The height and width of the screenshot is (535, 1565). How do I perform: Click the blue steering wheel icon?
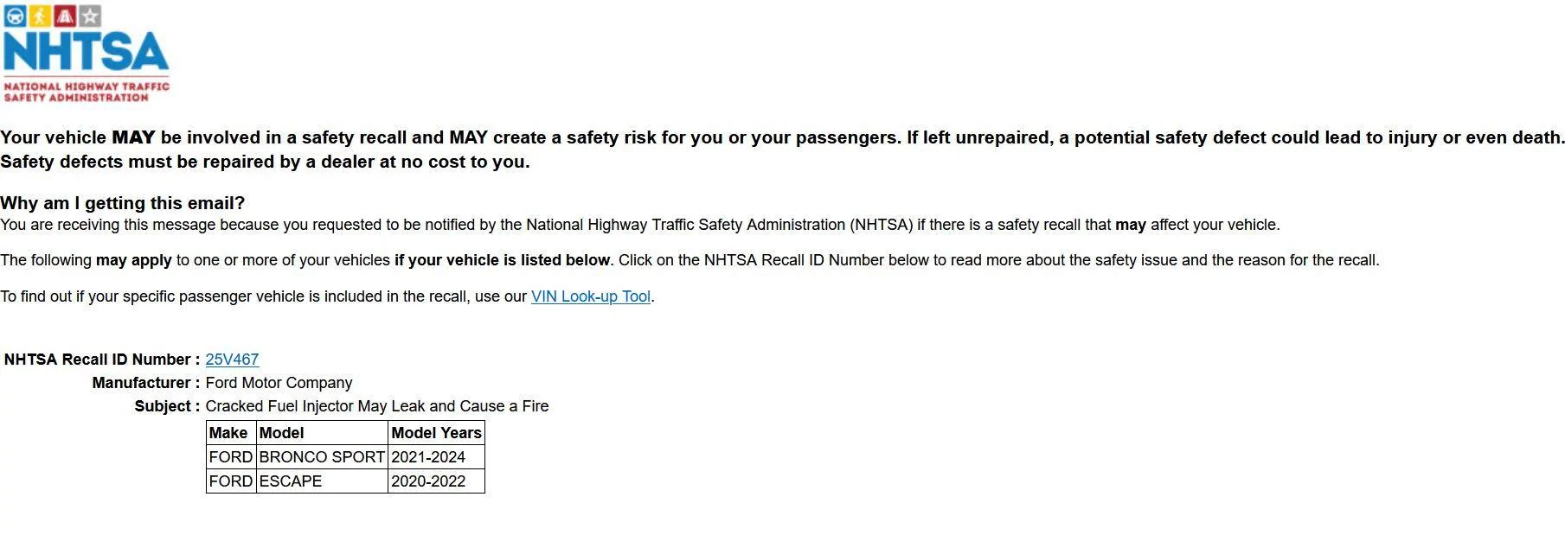click(15, 16)
